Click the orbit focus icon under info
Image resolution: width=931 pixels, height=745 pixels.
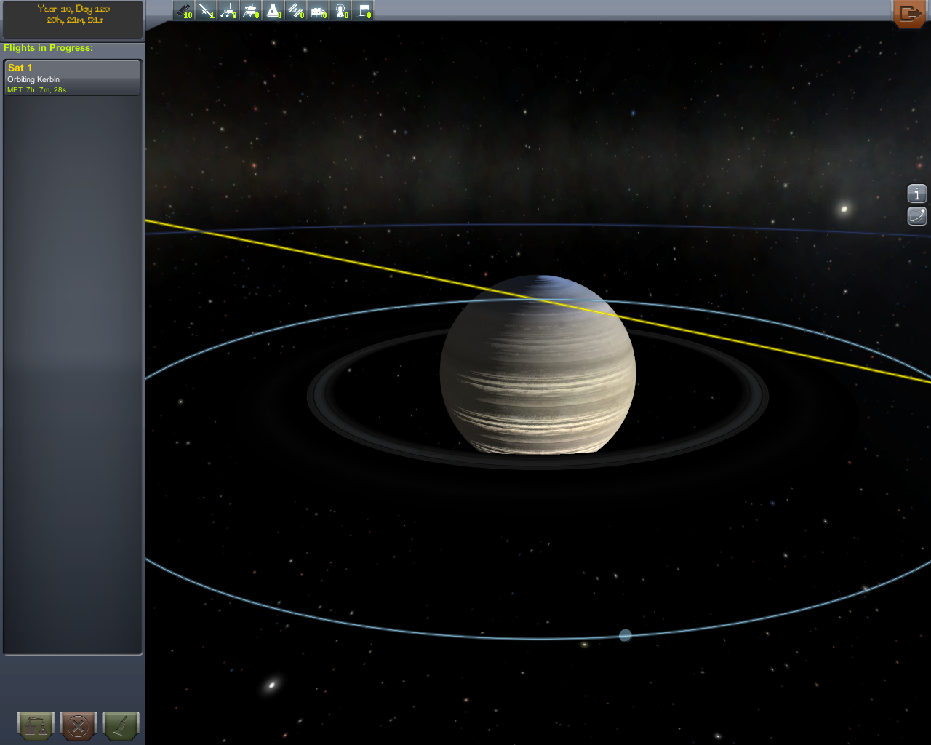[917, 216]
